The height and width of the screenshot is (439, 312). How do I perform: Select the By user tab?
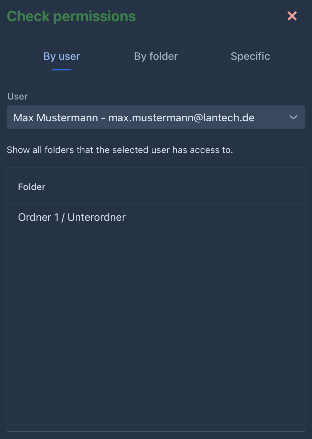click(x=62, y=56)
